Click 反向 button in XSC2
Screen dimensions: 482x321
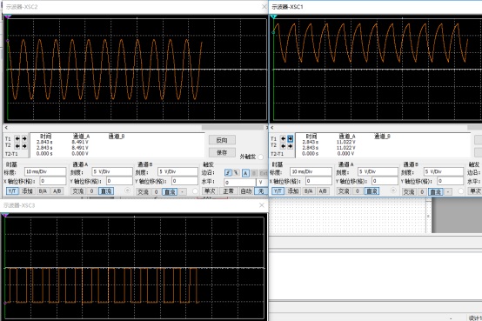coord(222,140)
